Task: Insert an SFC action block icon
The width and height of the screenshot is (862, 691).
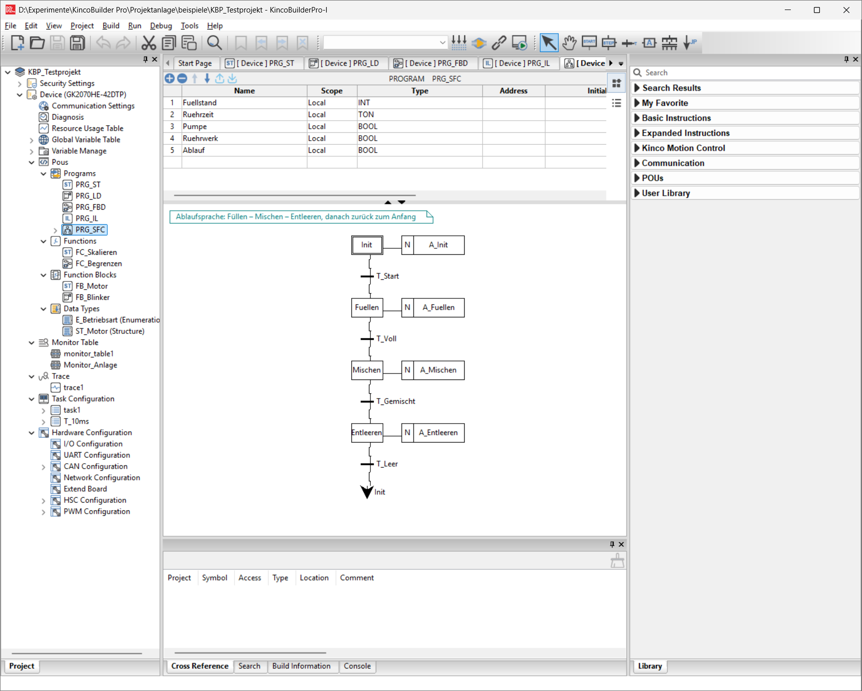Action: [x=649, y=43]
